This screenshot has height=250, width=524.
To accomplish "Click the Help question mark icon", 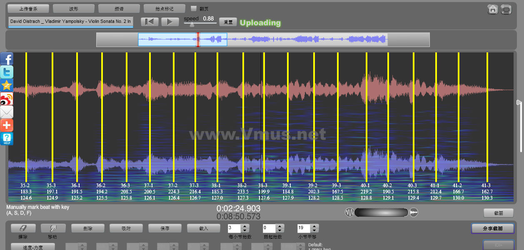I will [7, 139].
